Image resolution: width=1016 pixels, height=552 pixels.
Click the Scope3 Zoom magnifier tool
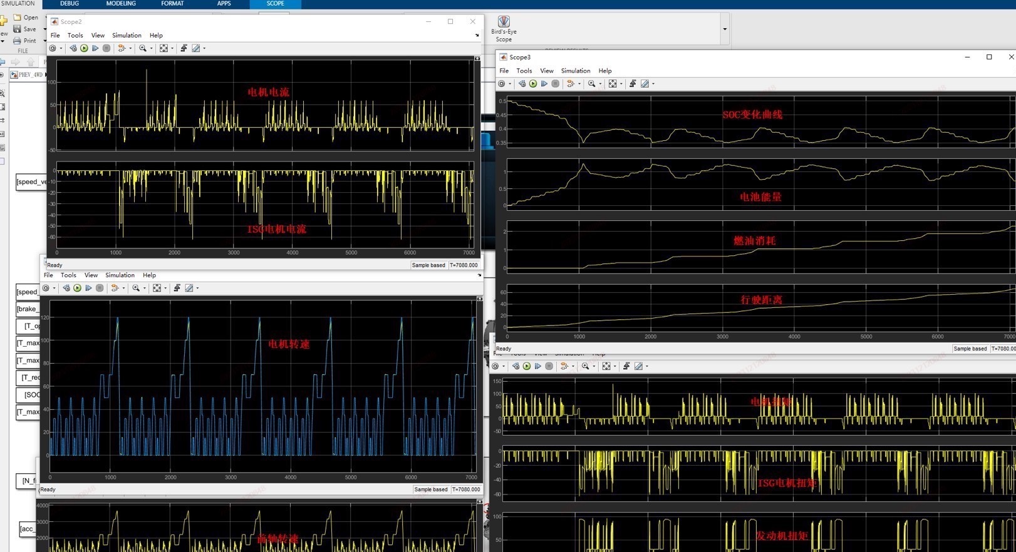click(x=591, y=84)
